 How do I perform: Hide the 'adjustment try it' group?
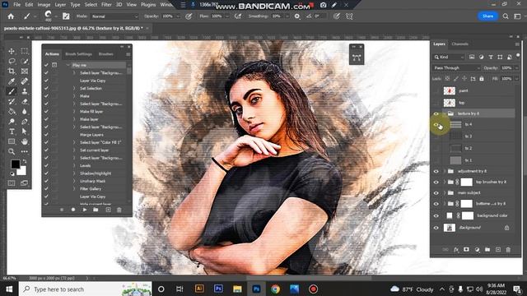(x=436, y=172)
